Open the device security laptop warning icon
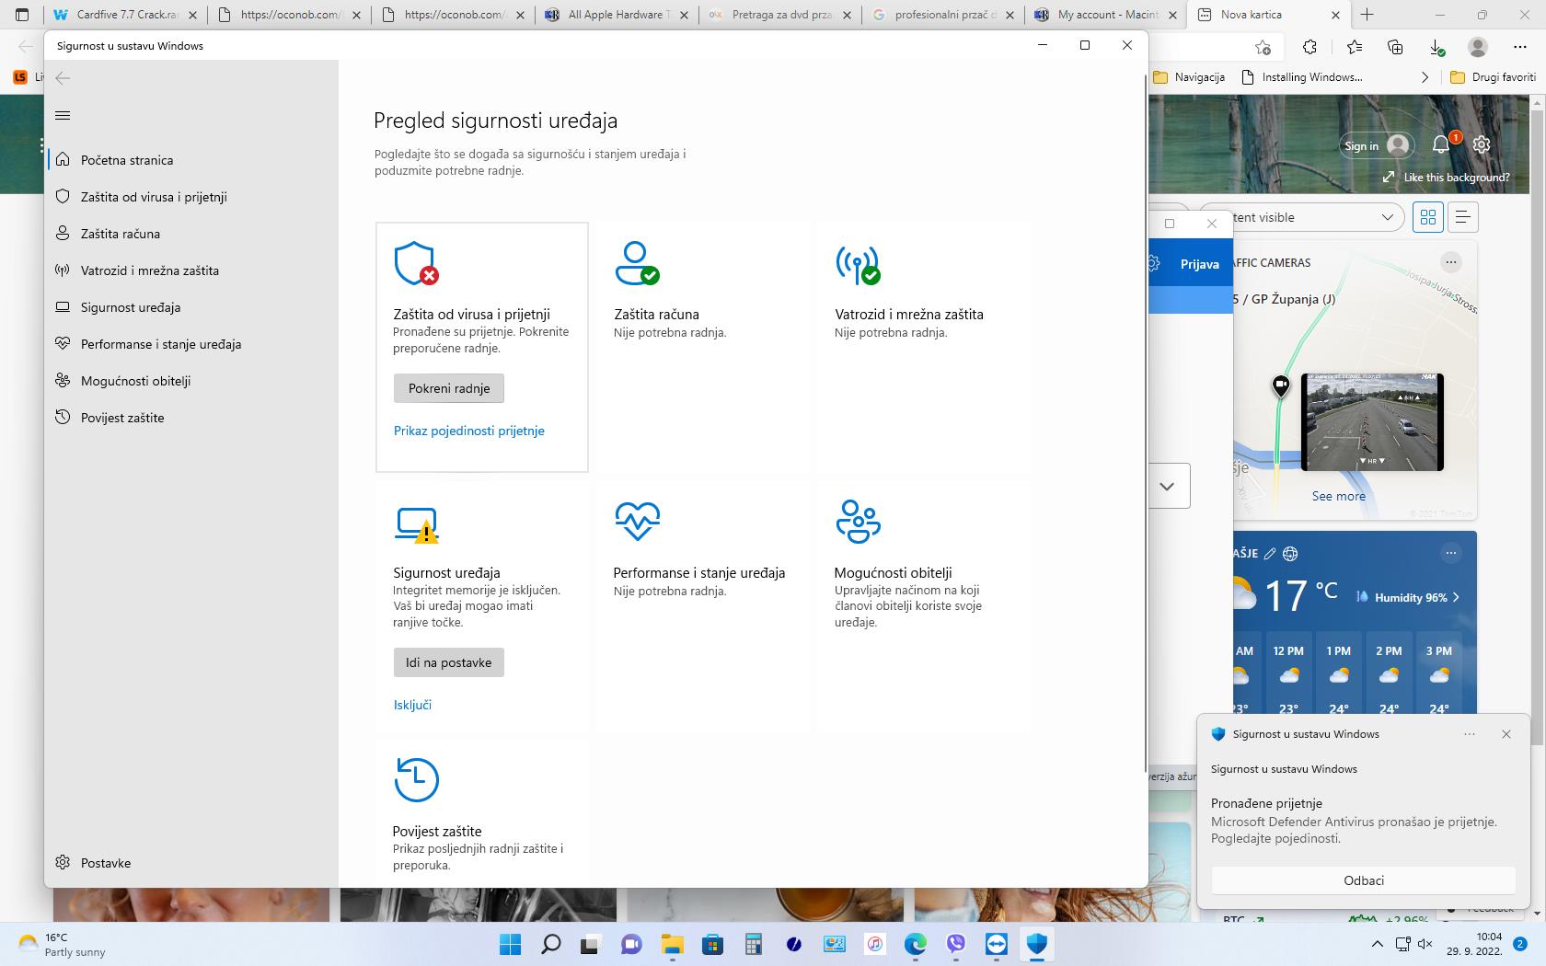The image size is (1546, 966). [x=416, y=523]
